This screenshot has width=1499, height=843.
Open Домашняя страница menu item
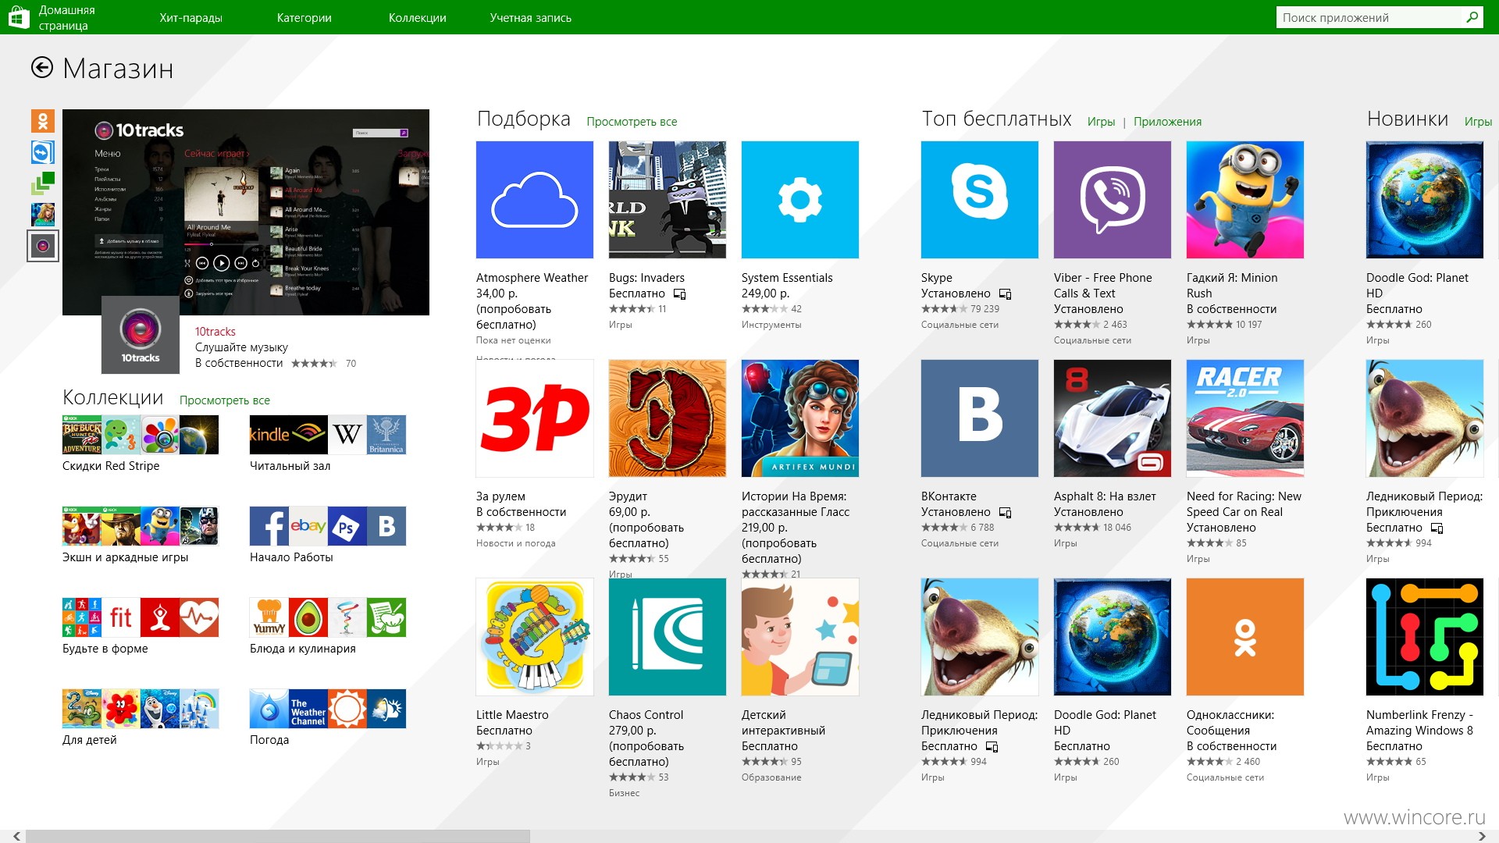[66, 17]
